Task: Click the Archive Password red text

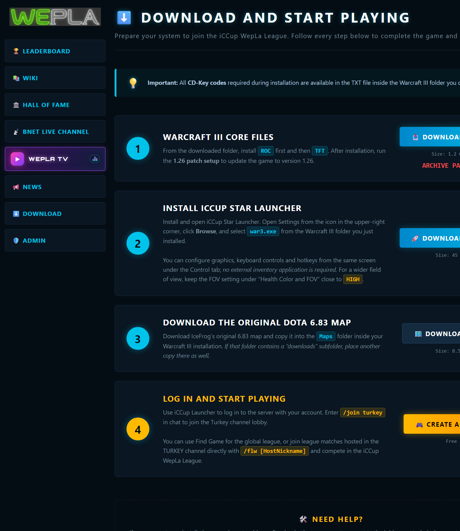Action: [441, 166]
